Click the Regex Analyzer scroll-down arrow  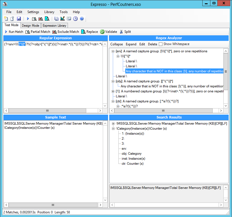pyautogui.click(x=226, y=106)
